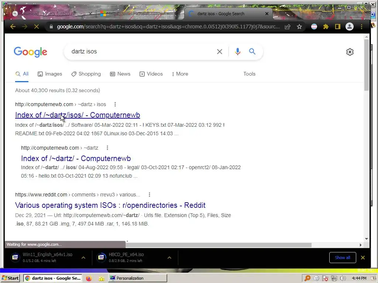Open Google quick settings gear
The image size is (378, 283).
point(350,52)
